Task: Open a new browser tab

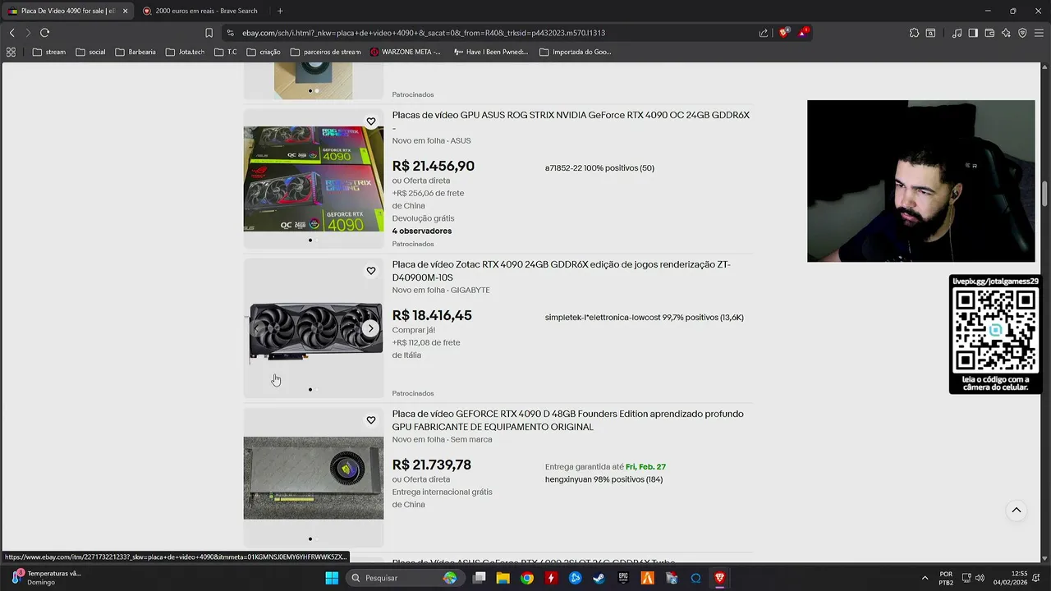Action: (x=280, y=11)
